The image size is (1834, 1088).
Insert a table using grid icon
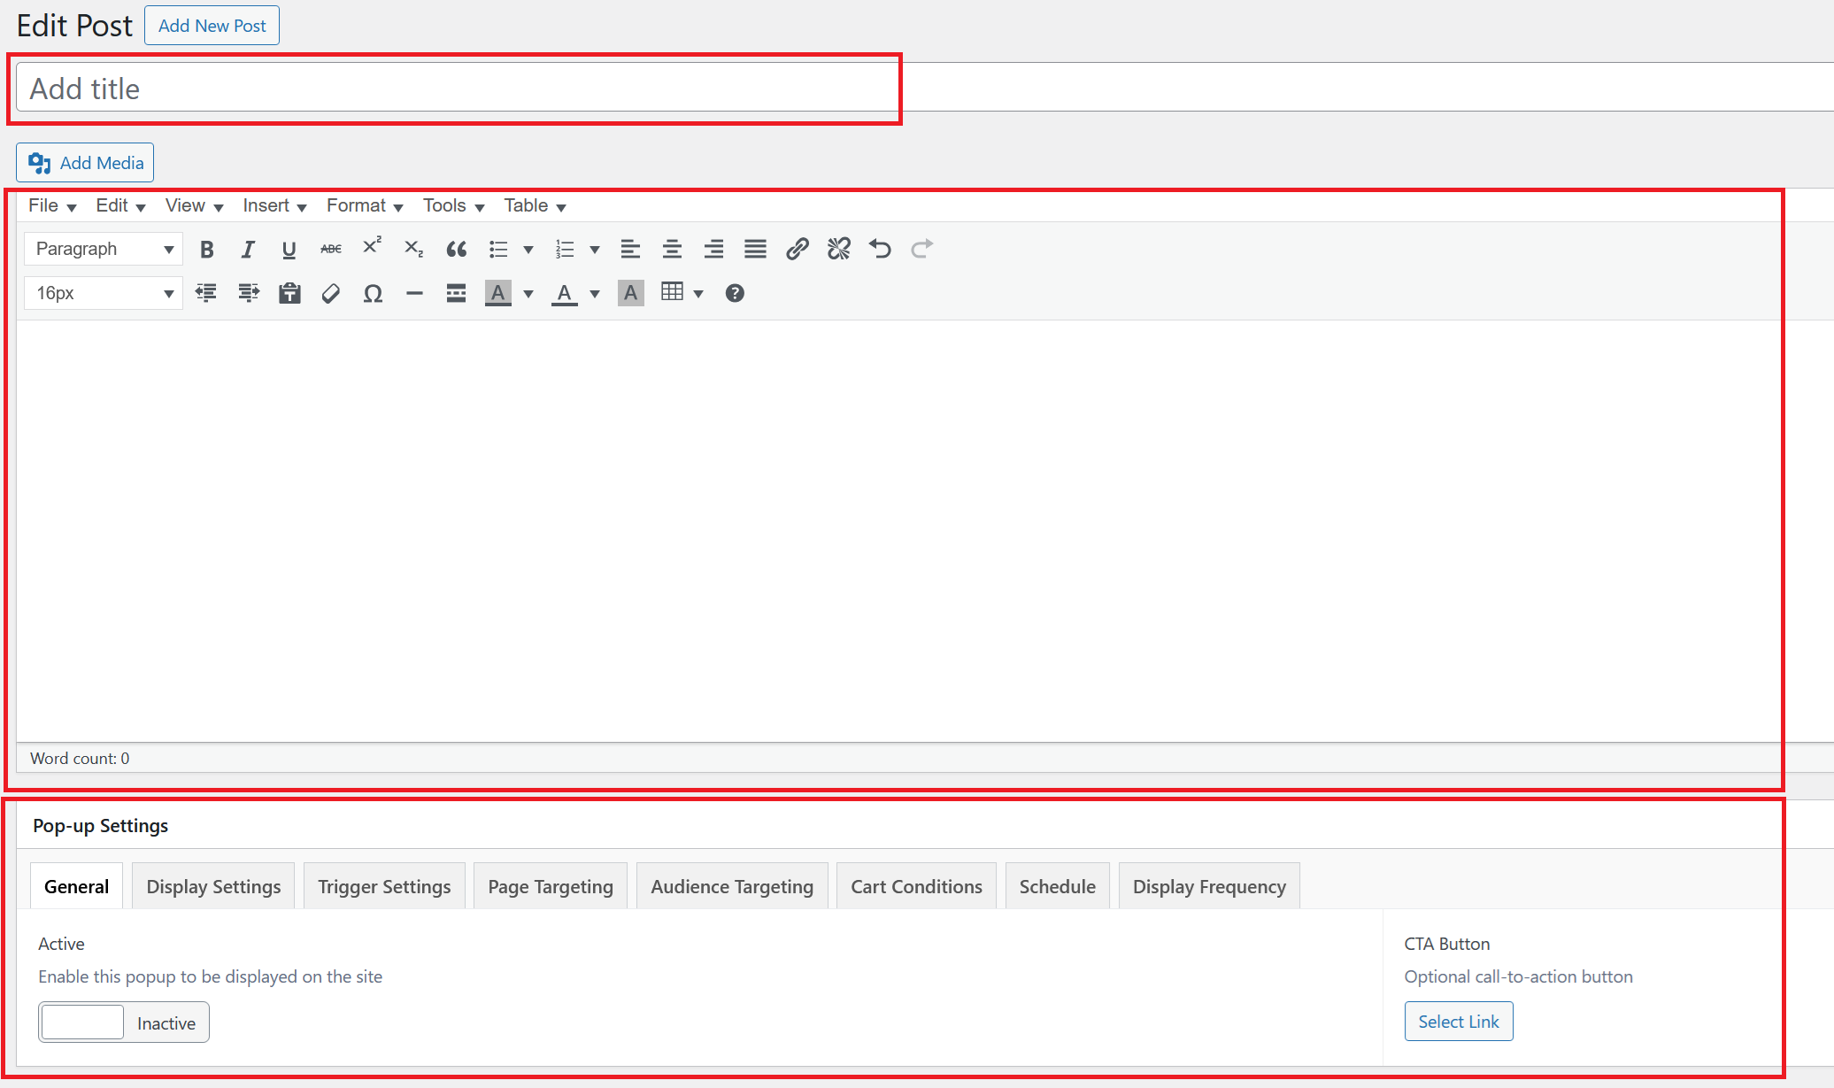click(672, 293)
